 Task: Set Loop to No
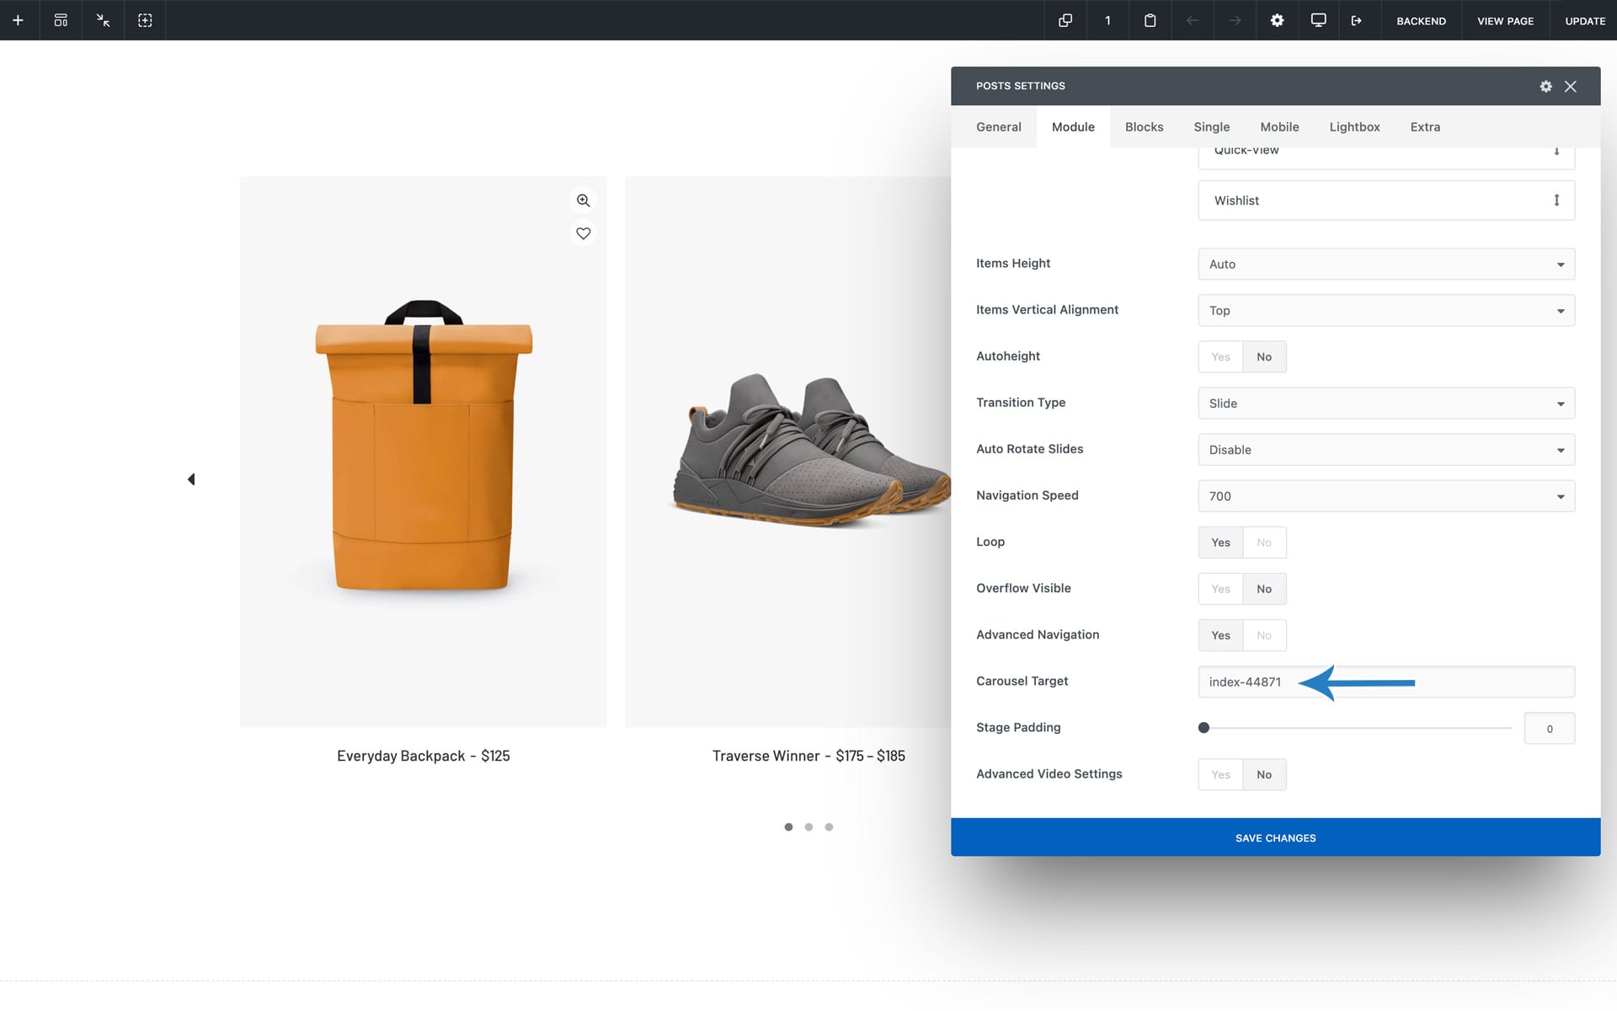(x=1263, y=543)
